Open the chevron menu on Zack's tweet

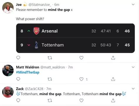[x=133, y=89]
